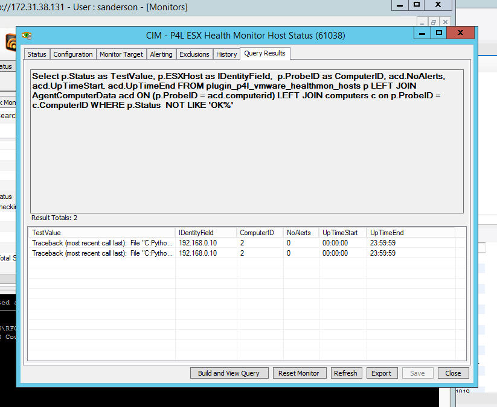Click the Close button at the bottom
This screenshot has width=497, height=407.
pyautogui.click(x=453, y=373)
